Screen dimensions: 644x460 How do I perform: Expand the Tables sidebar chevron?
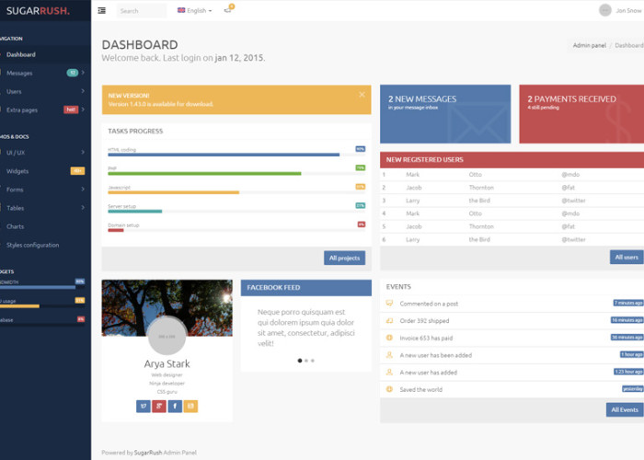point(83,208)
